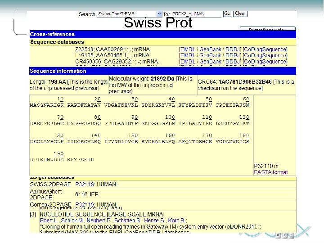Image resolution: width=324 pixels, height=243 pixels.
Task: Click sequence block IIDGKGVLRQ
Action: click(x=84, y=142)
